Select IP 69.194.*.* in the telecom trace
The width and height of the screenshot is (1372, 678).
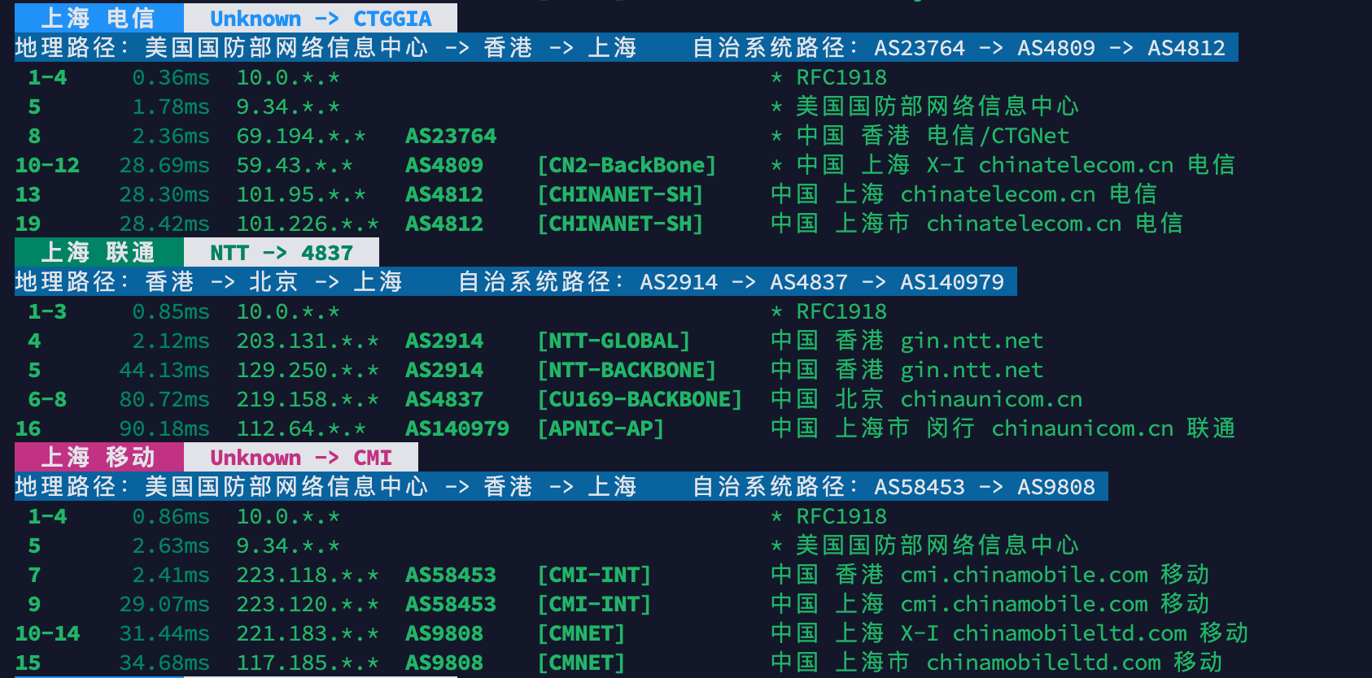[x=301, y=135]
